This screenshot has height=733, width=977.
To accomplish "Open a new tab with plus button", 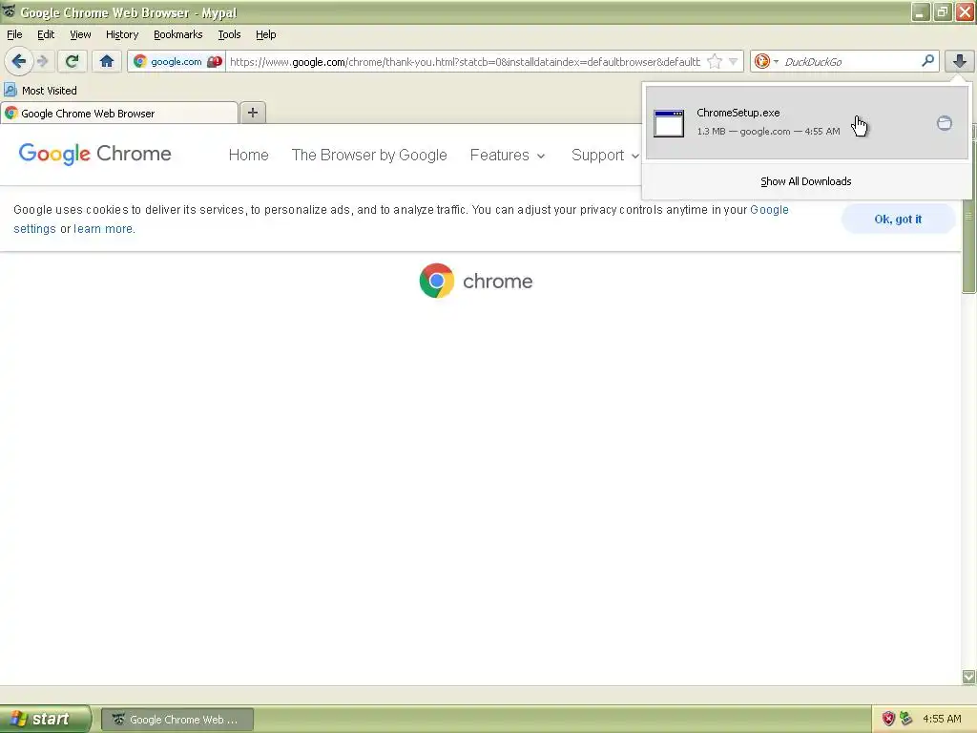I will click(x=252, y=113).
